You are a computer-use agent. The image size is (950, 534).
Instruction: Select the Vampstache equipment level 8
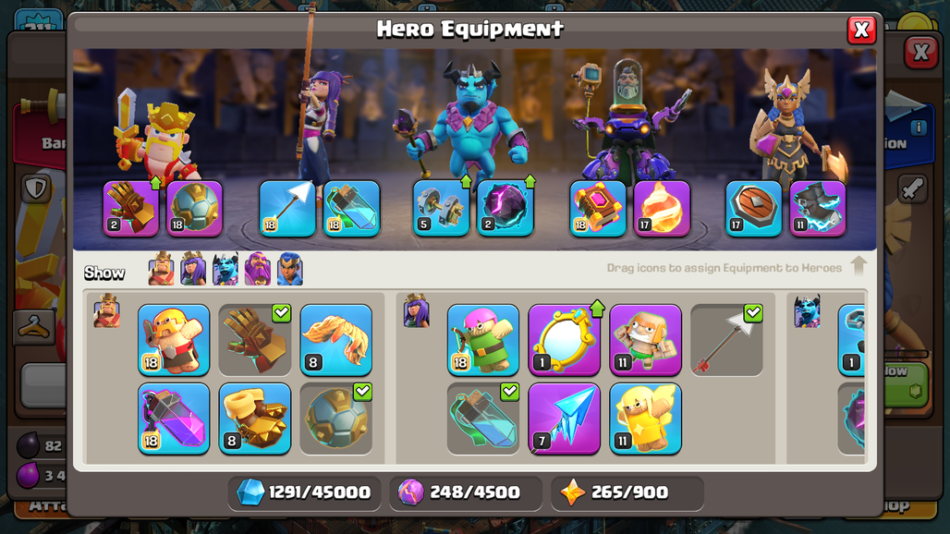[x=336, y=340]
